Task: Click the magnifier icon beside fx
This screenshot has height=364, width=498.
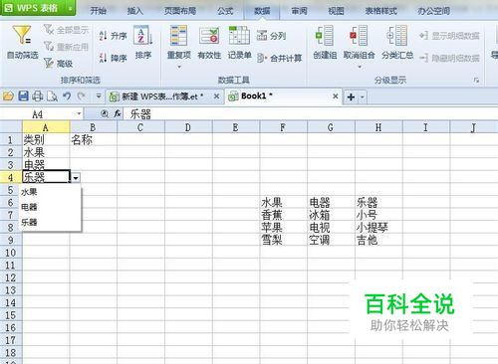Action: tap(105, 113)
